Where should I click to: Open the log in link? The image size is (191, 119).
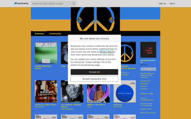[172, 3]
